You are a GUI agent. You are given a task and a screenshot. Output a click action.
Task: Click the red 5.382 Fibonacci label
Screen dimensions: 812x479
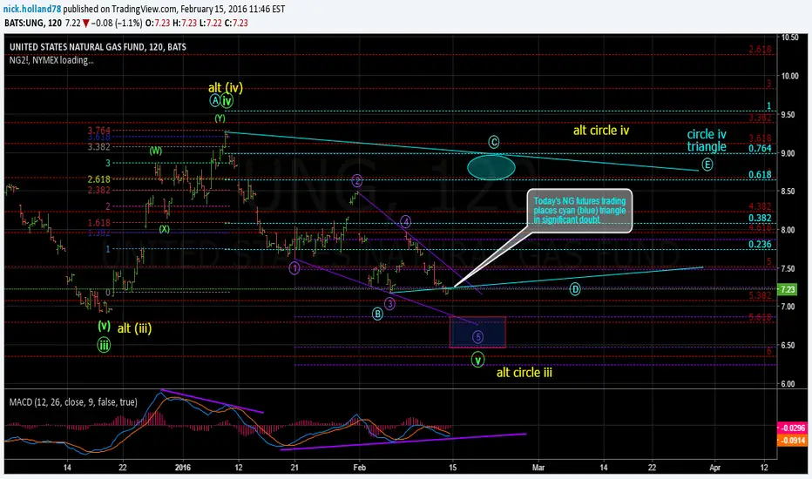click(x=760, y=296)
